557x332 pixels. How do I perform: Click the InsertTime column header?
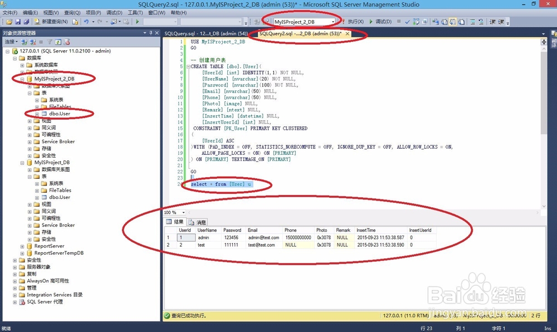(380, 230)
